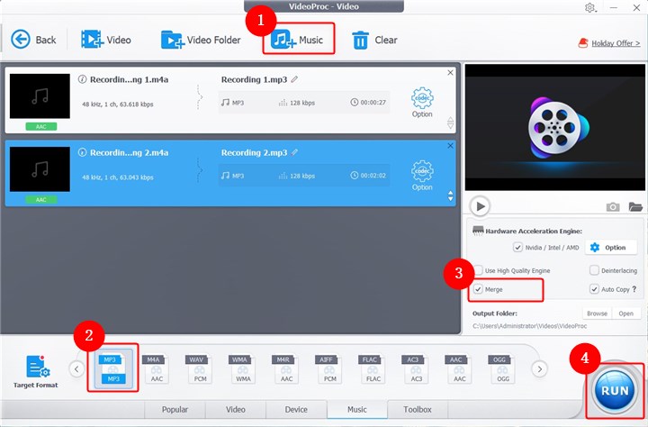Open the Auto Copy help question mark

[x=634, y=289]
